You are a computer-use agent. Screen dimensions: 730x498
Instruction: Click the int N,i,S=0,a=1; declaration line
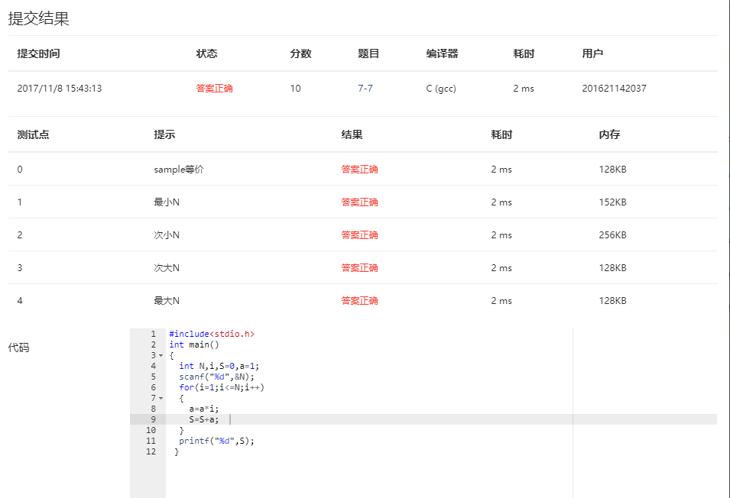click(x=219, y=366)
